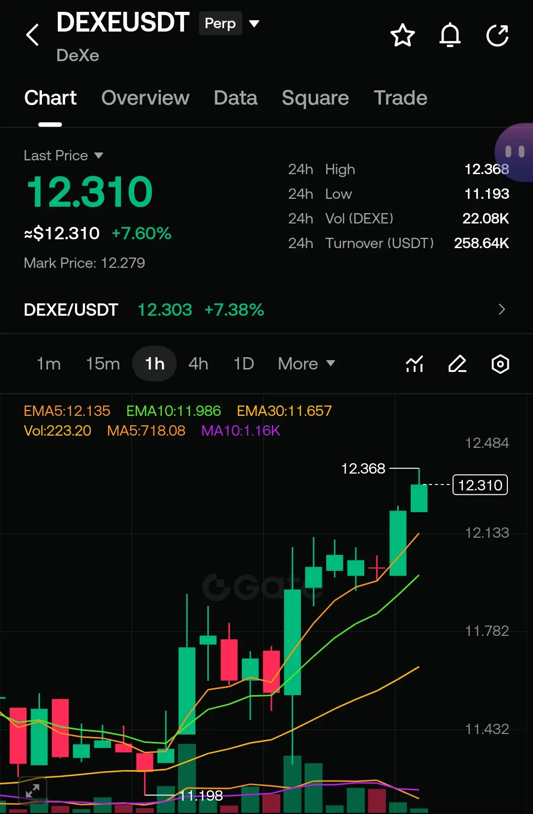The height and width of the screenshot is (814, 533).
Task: Select the 1D timeframe
Action: pos(244,364)
